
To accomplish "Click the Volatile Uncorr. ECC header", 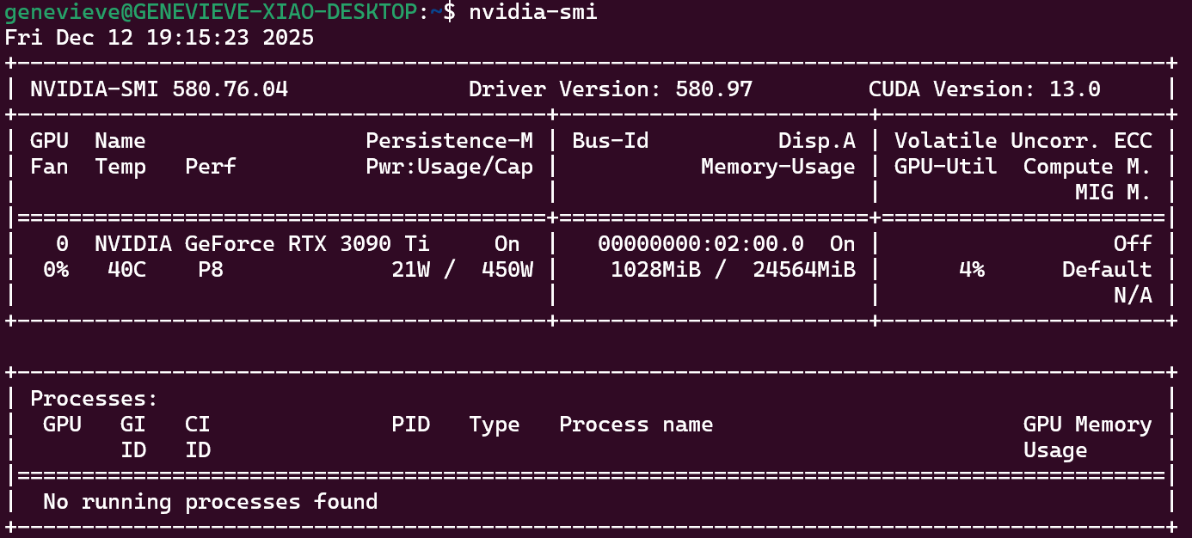I will pyautogui.click(x=1023, y=141).
